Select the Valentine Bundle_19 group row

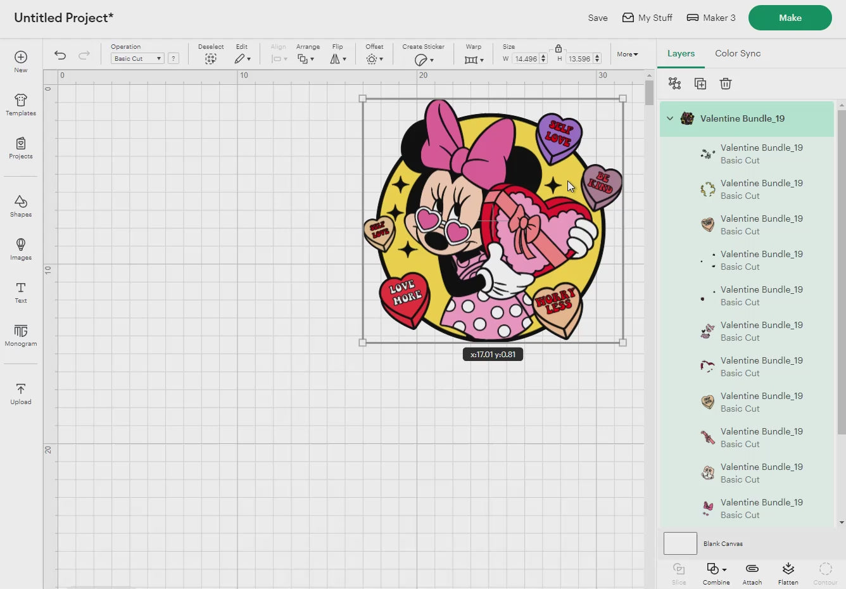tap(747, 118)
